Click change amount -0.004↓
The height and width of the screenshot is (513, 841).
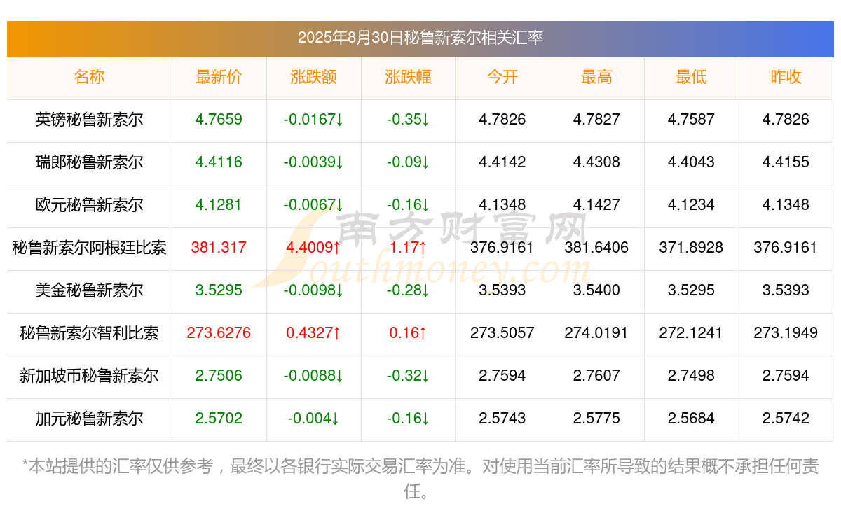tap(314, 419)
